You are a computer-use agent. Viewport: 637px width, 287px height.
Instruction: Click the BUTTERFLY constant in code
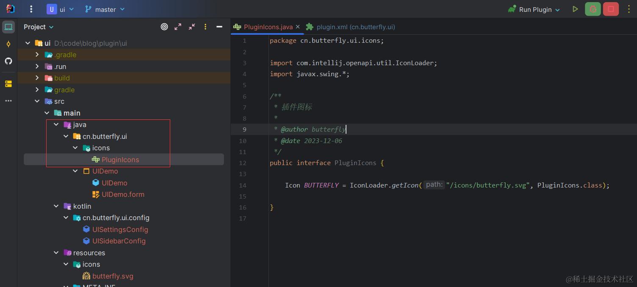[x=321, y=185]
